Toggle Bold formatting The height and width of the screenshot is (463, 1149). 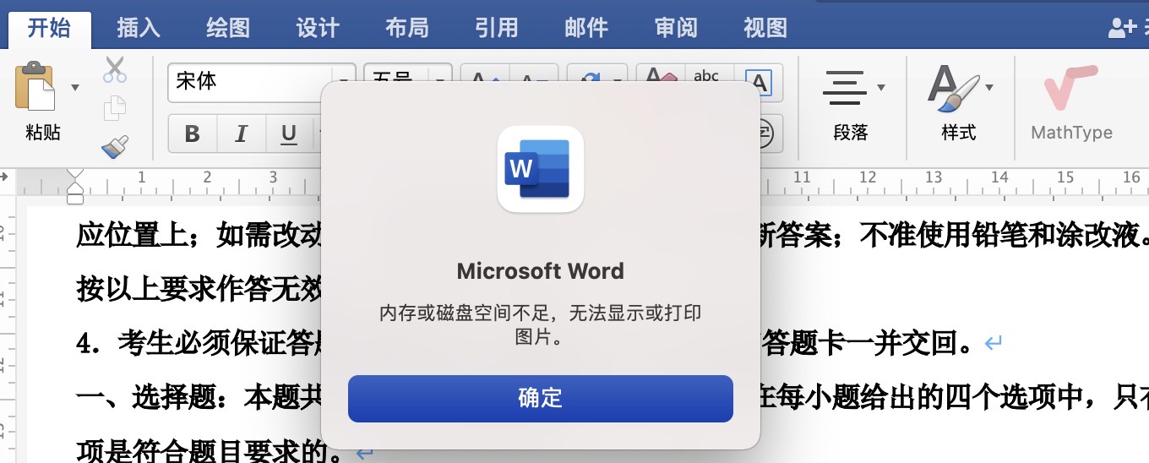(193, 134)
